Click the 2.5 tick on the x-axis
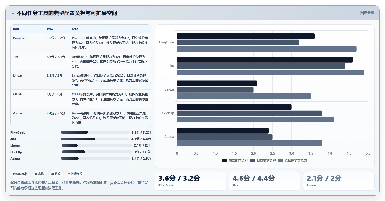 click(272, 153)
